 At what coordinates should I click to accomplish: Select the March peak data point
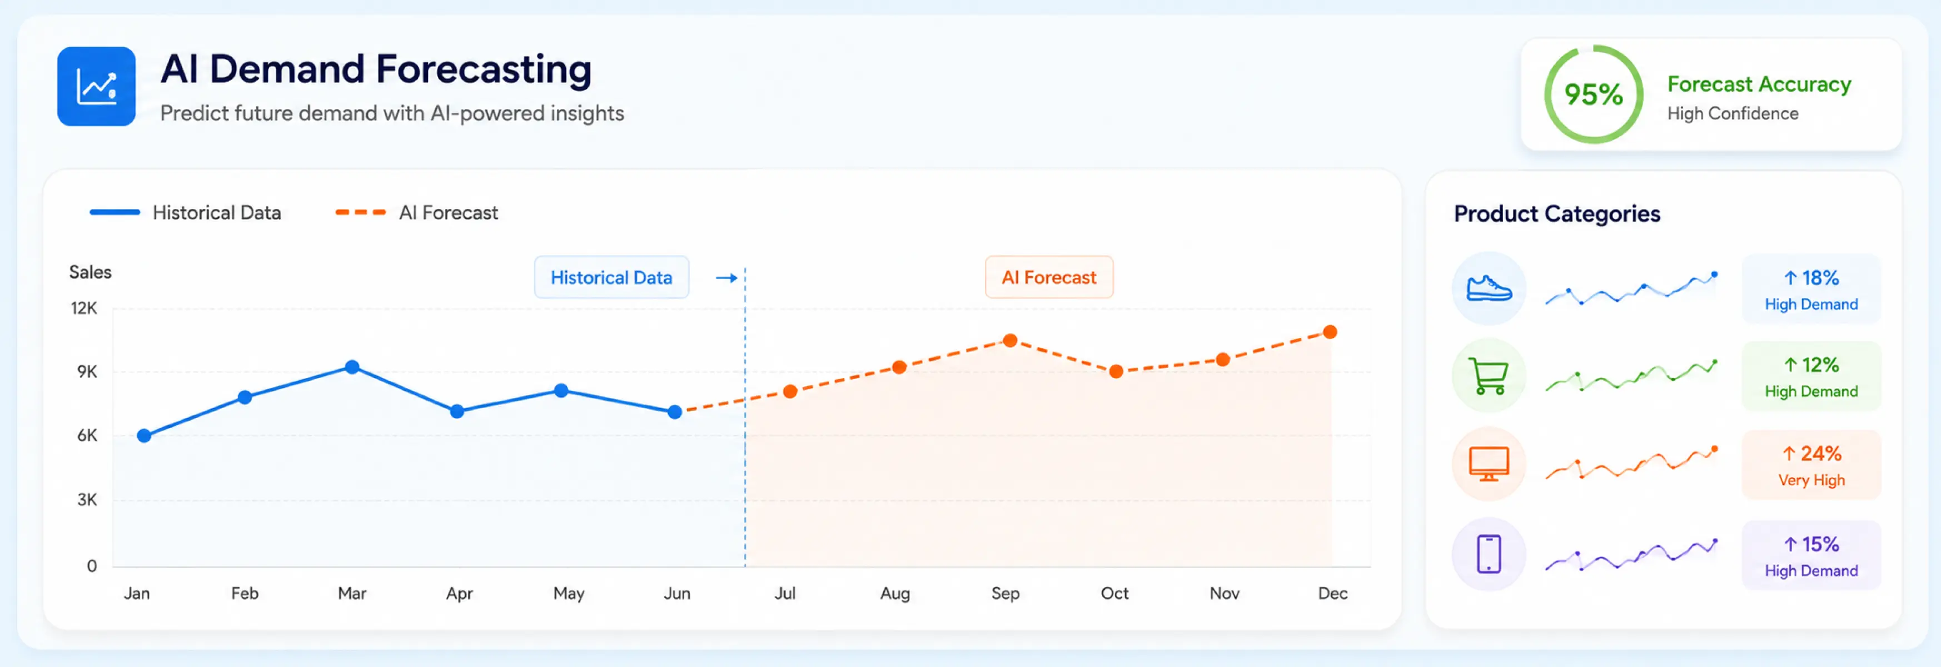tap(352, 367)
